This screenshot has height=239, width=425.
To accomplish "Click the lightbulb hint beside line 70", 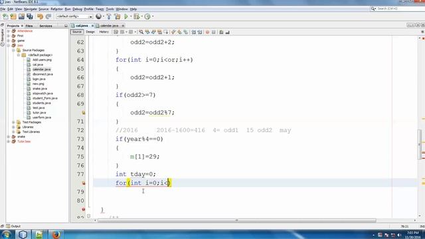I will pyautogui.click(x=84, y=113).
